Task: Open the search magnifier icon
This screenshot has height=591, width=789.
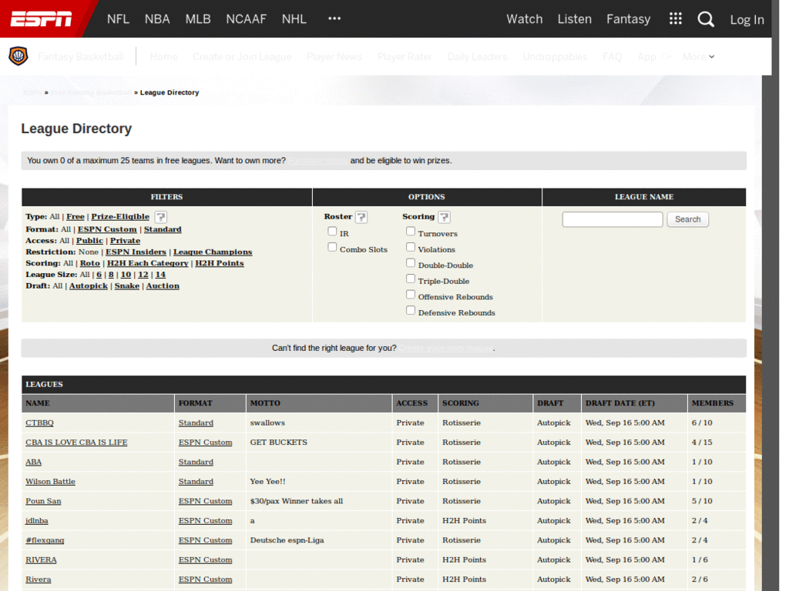Action: tap(706, 19)
